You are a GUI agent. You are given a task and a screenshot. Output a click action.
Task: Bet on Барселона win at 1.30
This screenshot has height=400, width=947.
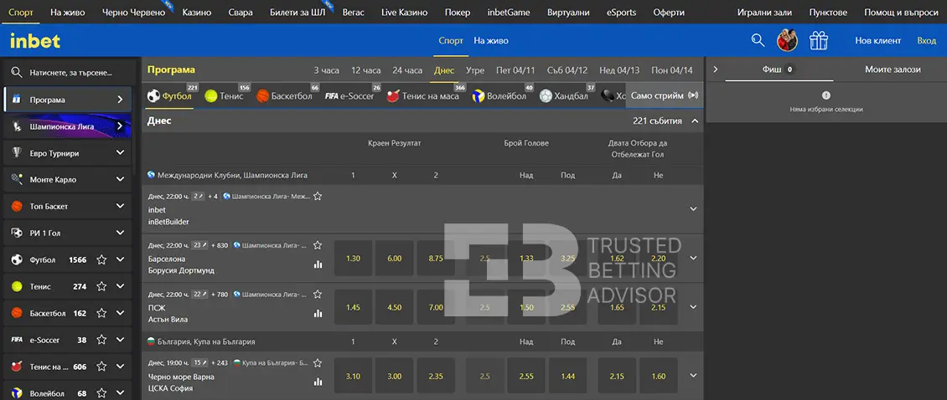pos(354,258)
